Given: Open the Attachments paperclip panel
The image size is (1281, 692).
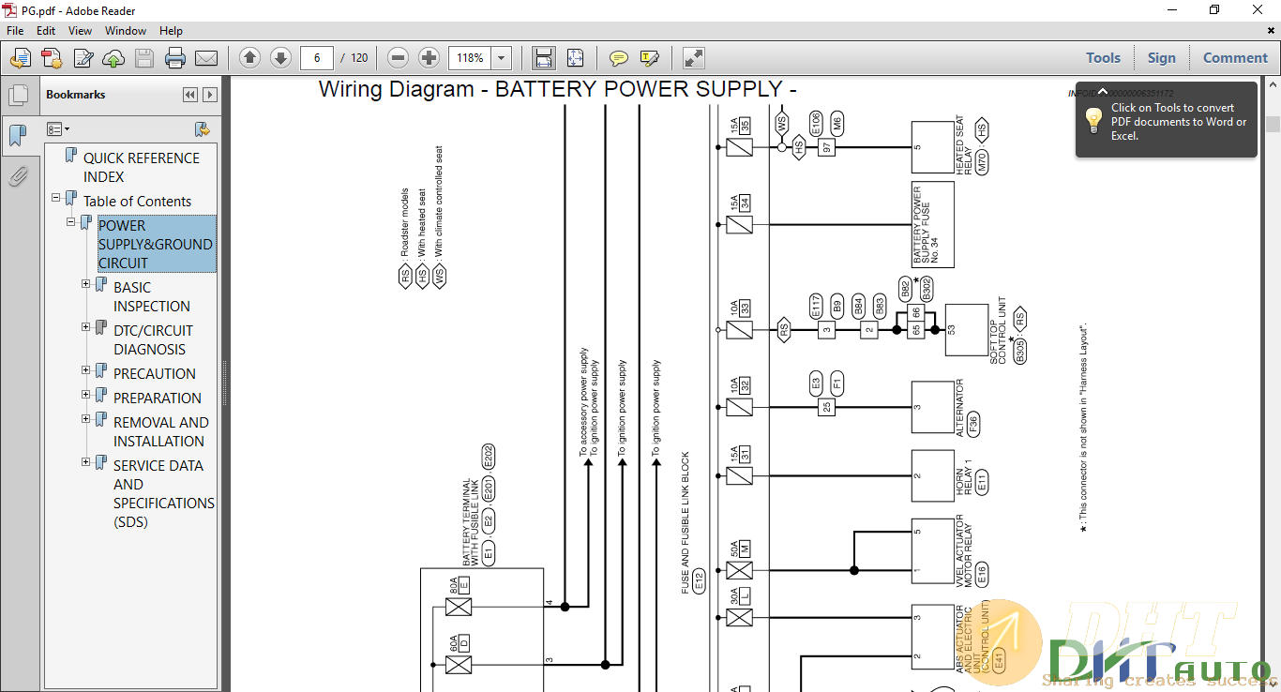Looking at the screenshot, I should [18, 175].
